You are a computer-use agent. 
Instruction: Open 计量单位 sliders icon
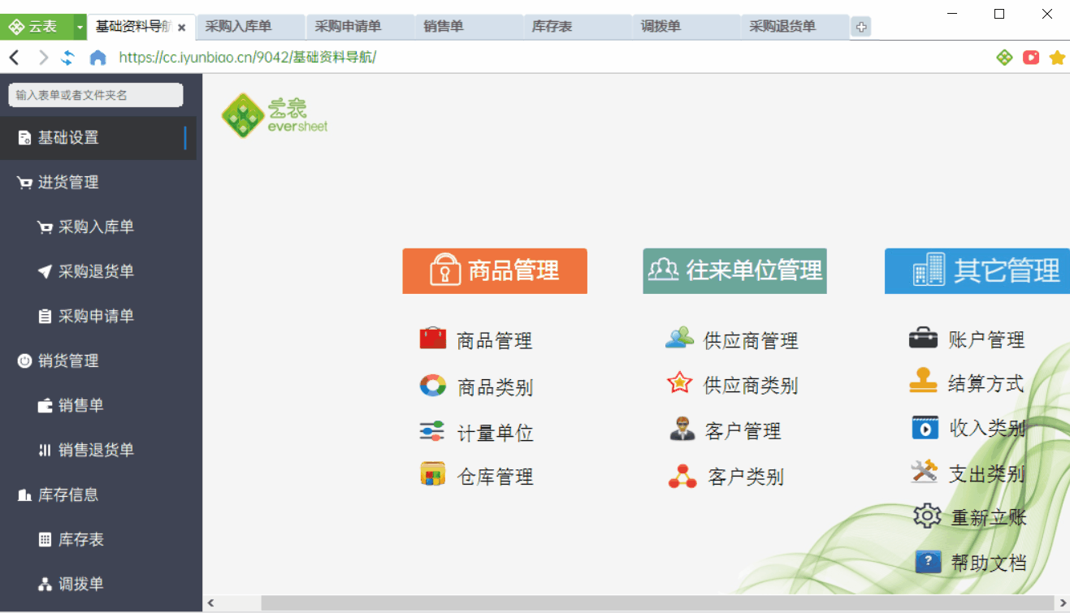(x=432, y=431)
